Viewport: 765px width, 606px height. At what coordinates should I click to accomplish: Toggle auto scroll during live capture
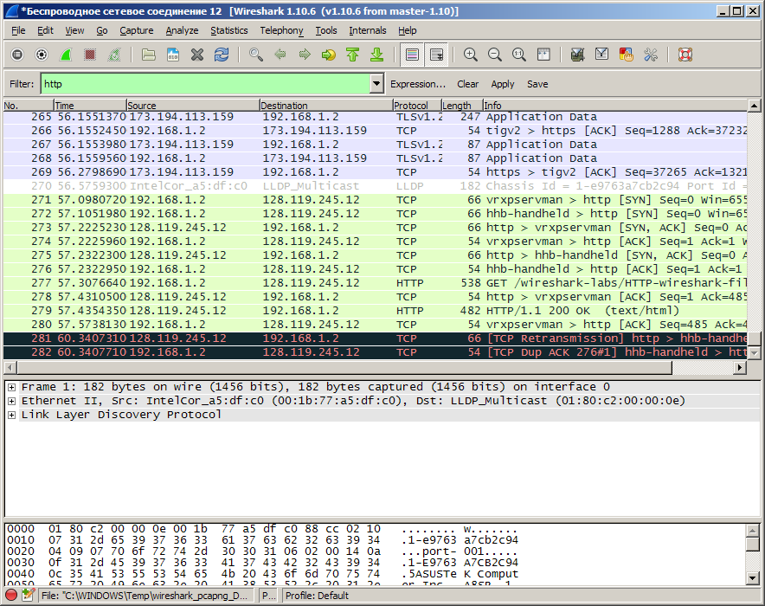coord(436,55)
